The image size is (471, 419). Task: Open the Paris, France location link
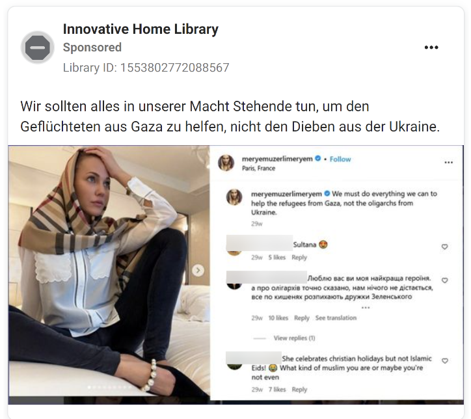pos(259,169)
